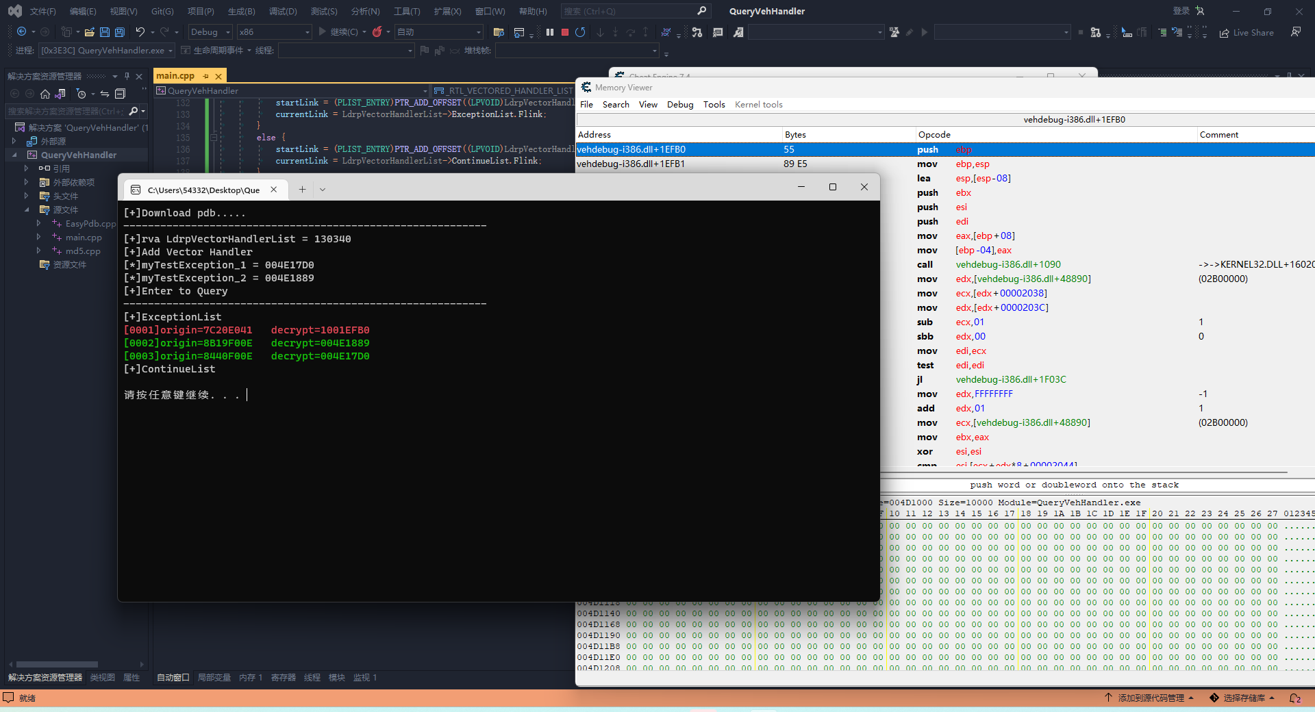Open the process QueryVehHandler.exe dropdown
The width and height of the screenshot is (1315, 712).
coord(108,51)
